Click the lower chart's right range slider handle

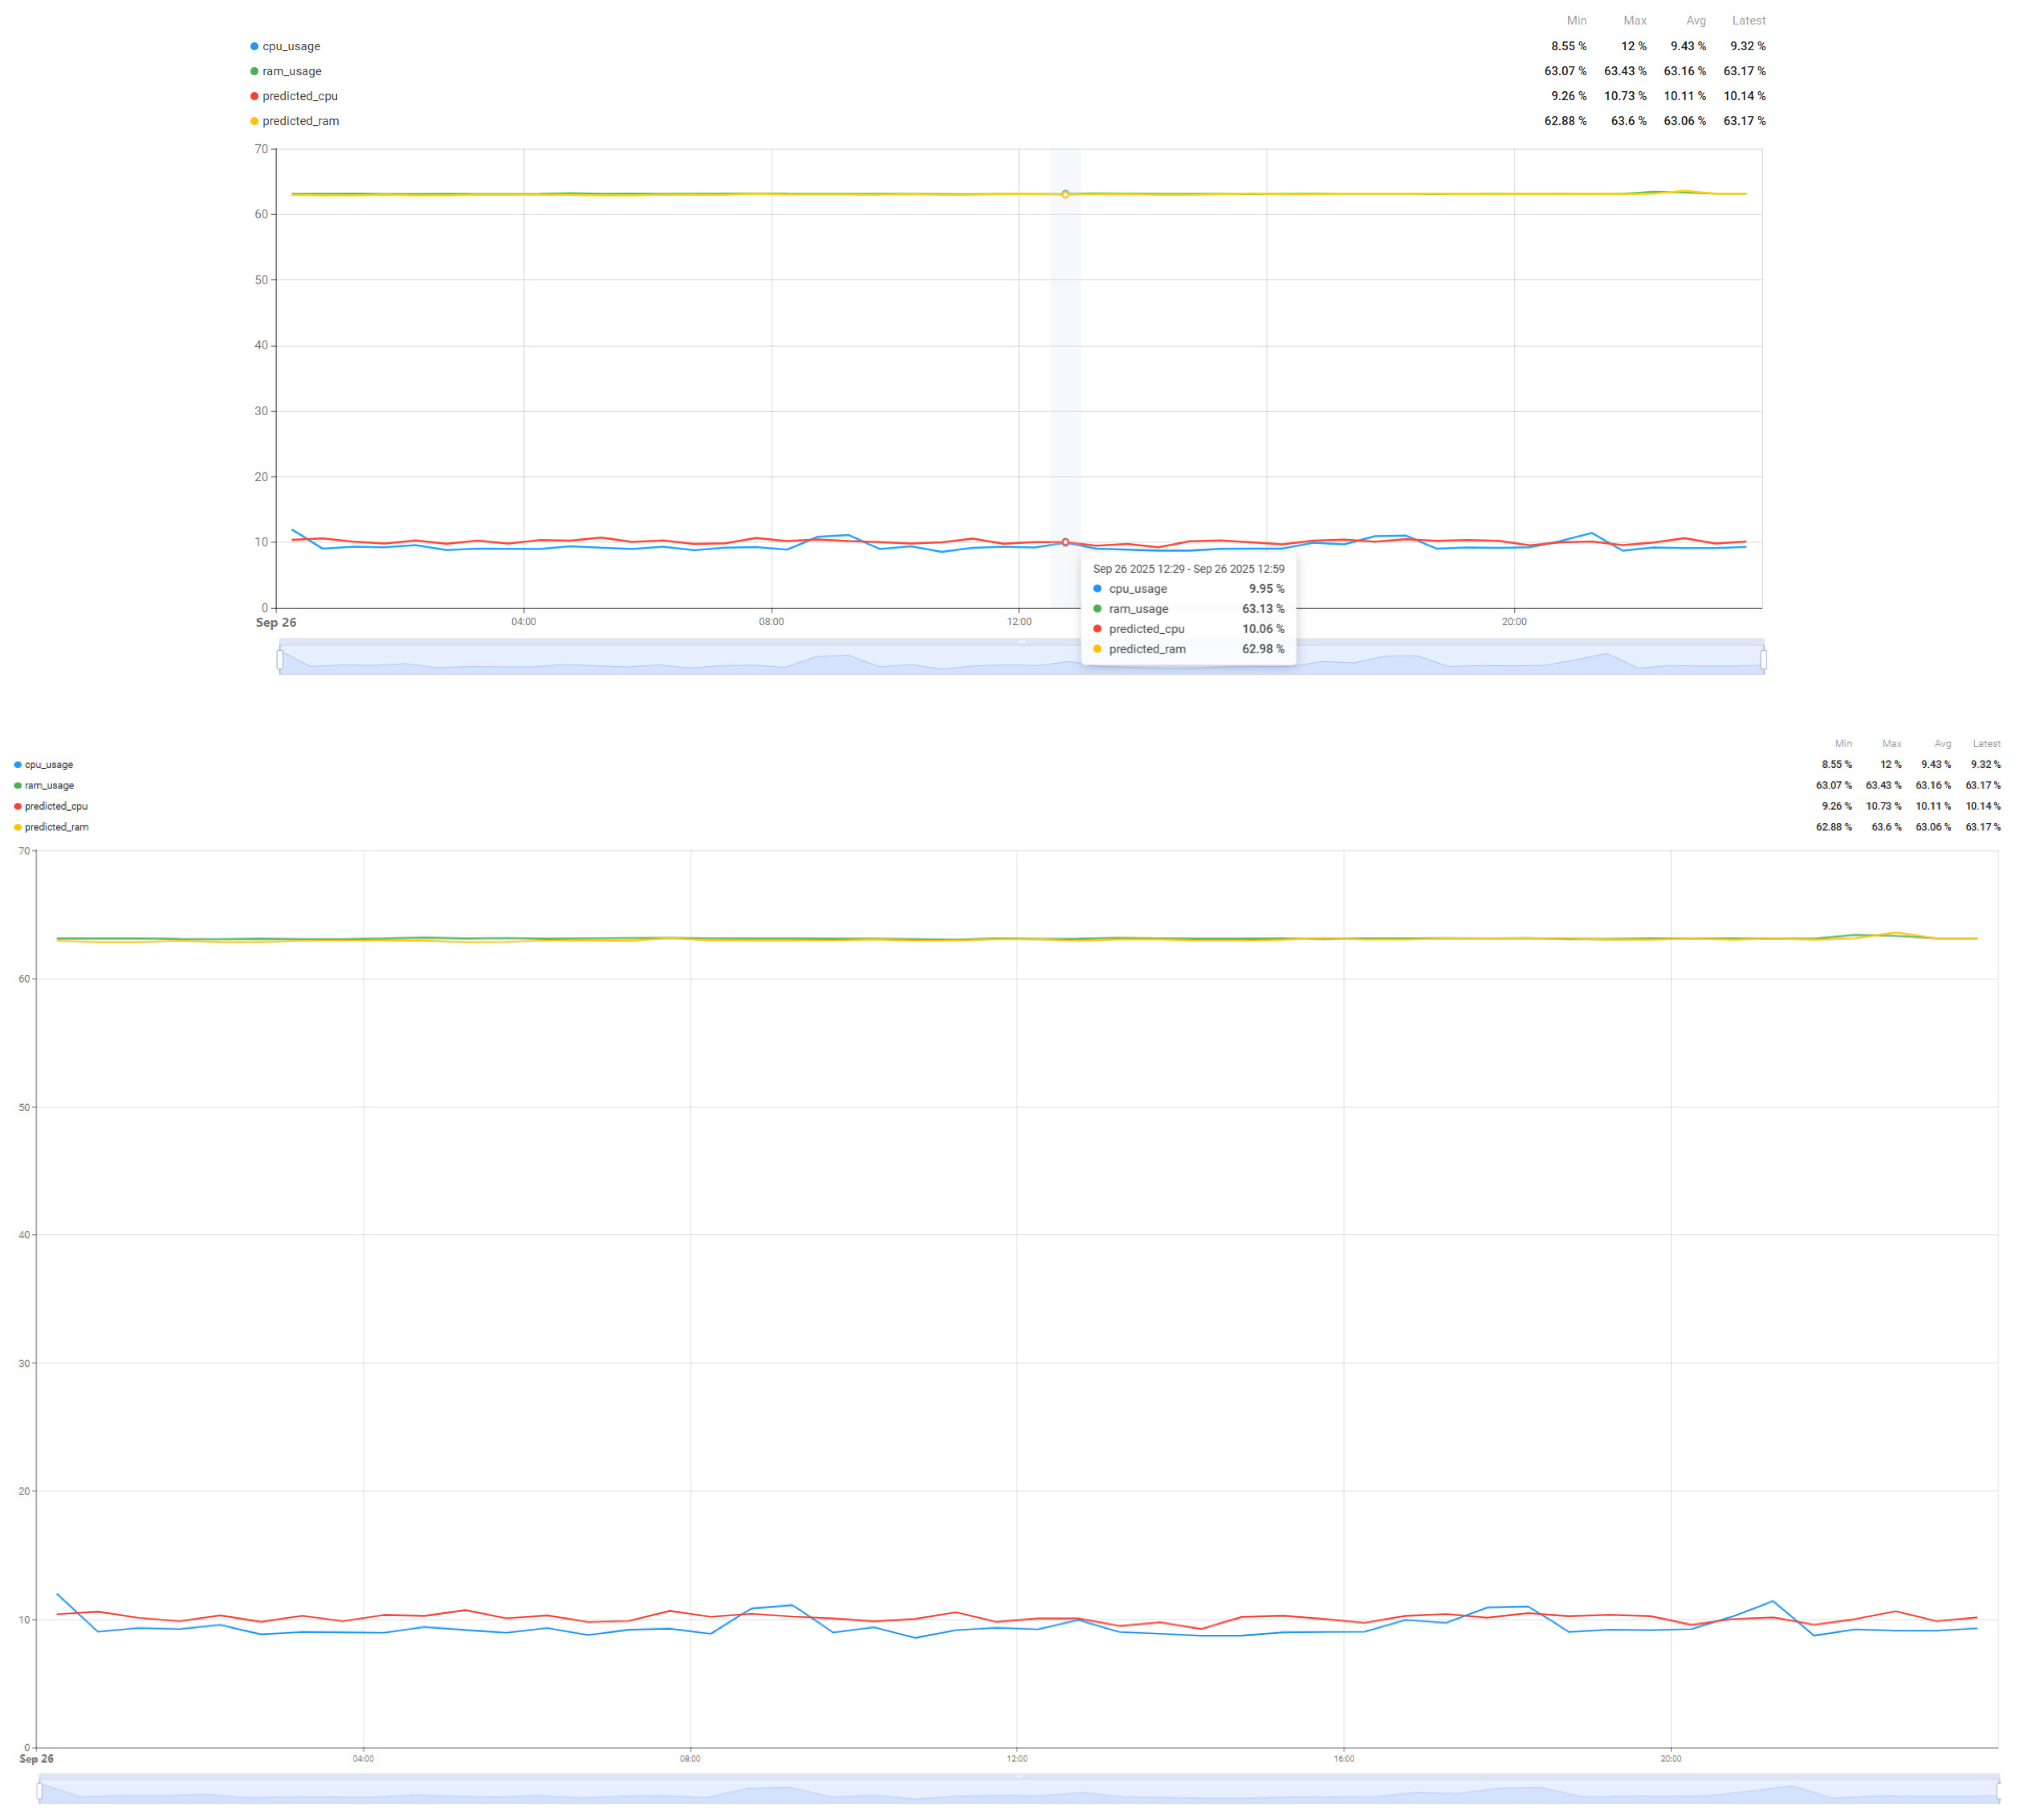pyautogui.click(x=1998, y=1791)
